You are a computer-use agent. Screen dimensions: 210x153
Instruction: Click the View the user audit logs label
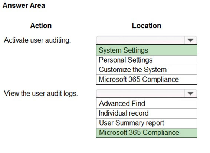point(41,93)
